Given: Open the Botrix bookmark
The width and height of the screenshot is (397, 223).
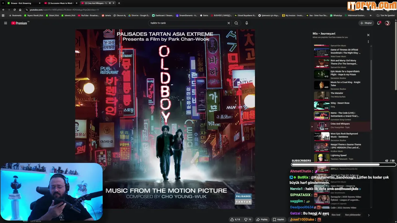Looking at the screenshot, I should (x=204, y=15).
